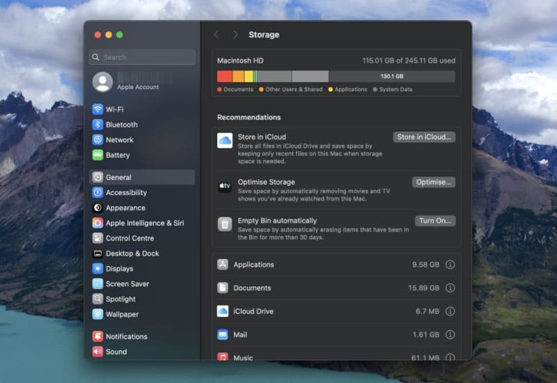Click the 130.1 GB free space segment
The height and width of the screenshot is (383, 557).
click(x=392, y=77)
